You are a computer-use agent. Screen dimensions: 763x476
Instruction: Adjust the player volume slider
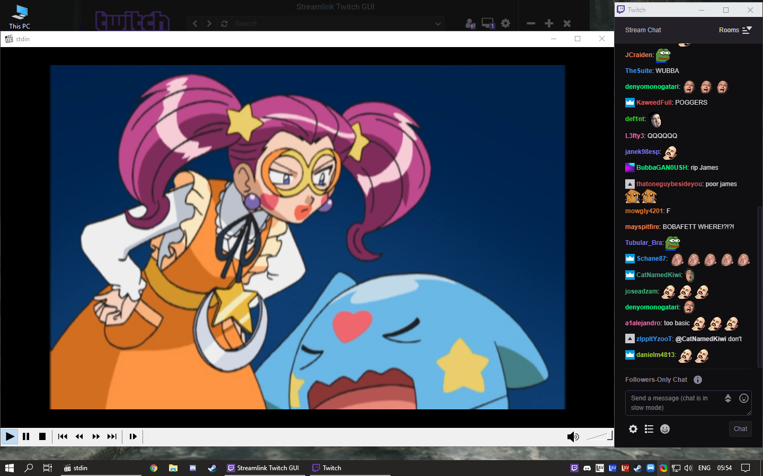(x=599, y=436)
